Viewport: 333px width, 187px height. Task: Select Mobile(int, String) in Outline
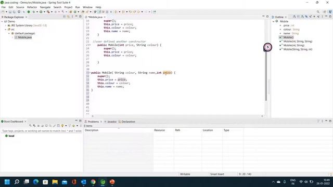292,45
